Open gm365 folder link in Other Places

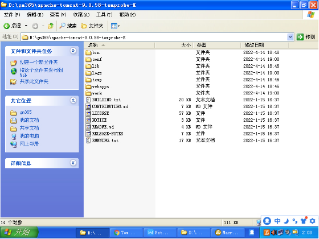[26, 112]
